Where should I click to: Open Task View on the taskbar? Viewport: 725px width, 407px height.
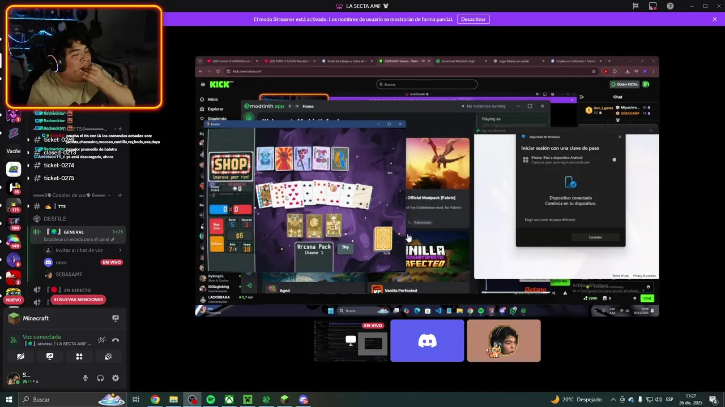coord(136,400)
